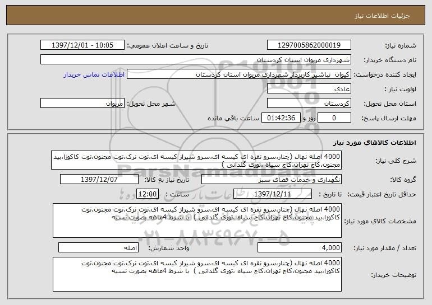Click the label اولویت نیاز
Screen dimensions: 432x305
point(401,89)
